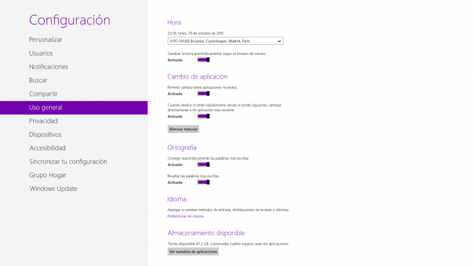Select Compartir in the sidebar
The height and width of the screenshot is (266, 473).
[43, 94]
